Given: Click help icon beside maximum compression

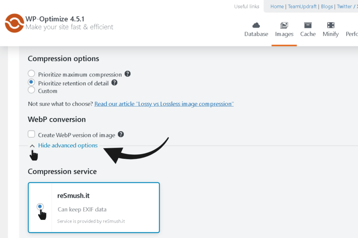Looking at the screenshot, I should click(x=128, y=74).
